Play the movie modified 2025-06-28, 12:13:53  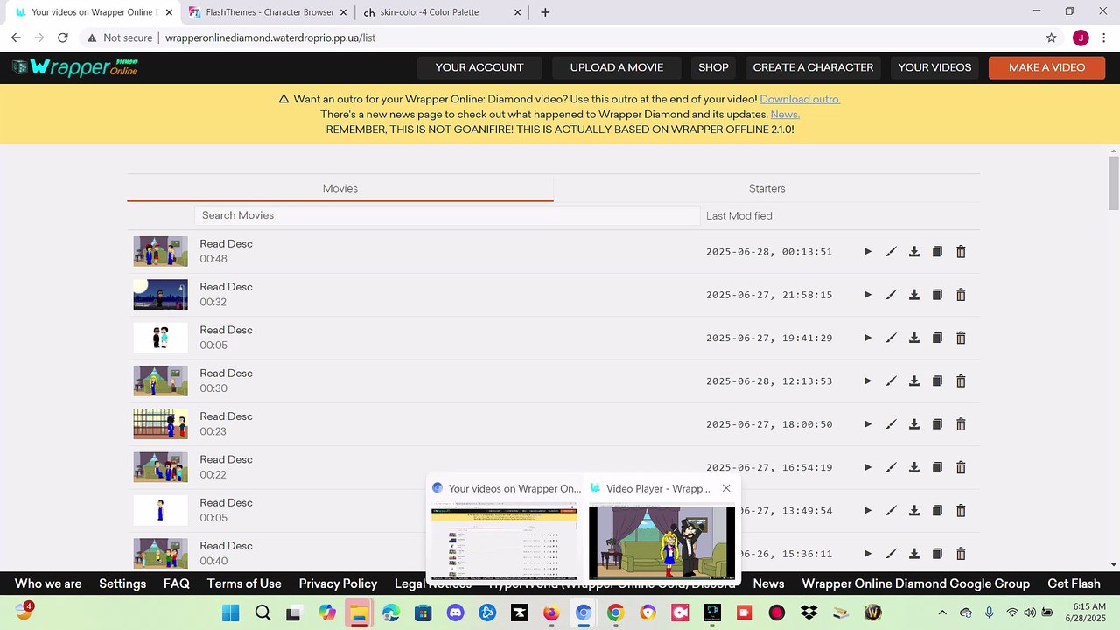867,381
